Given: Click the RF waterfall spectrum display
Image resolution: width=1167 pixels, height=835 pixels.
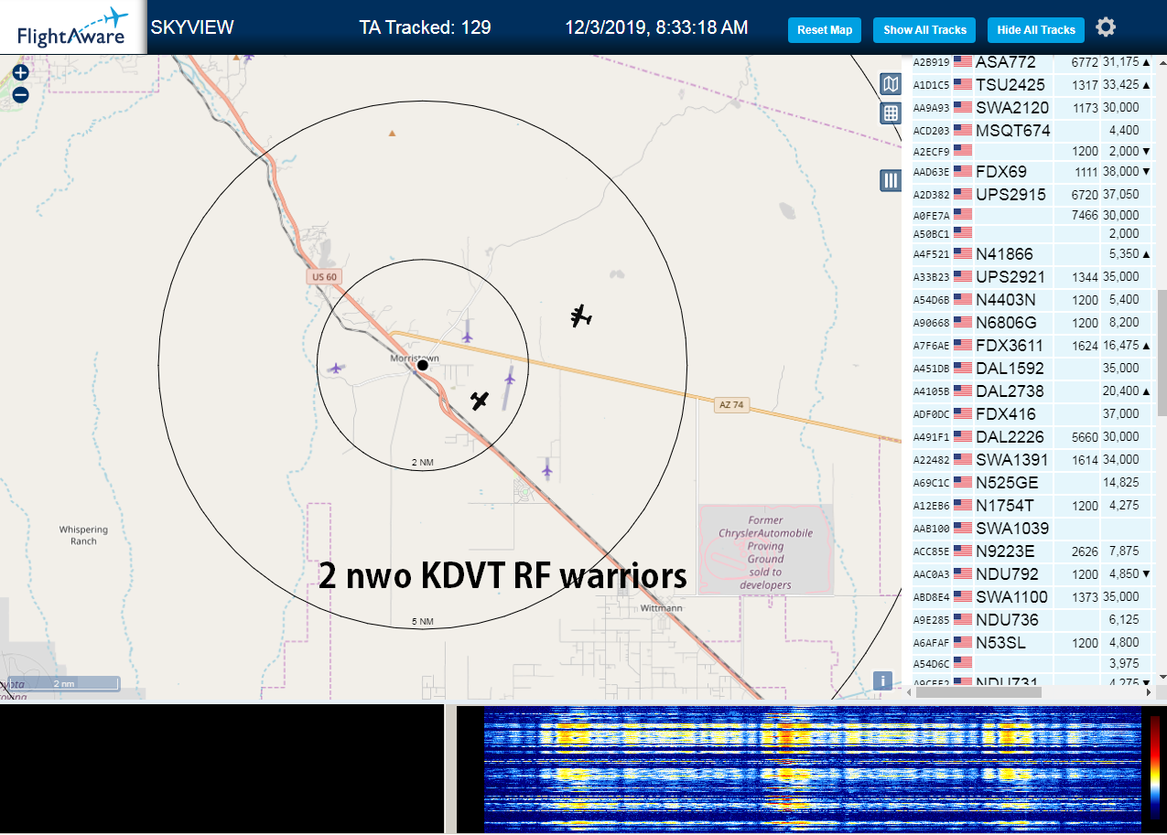Looking at the screenshot, I should click(x=813, y=769).
